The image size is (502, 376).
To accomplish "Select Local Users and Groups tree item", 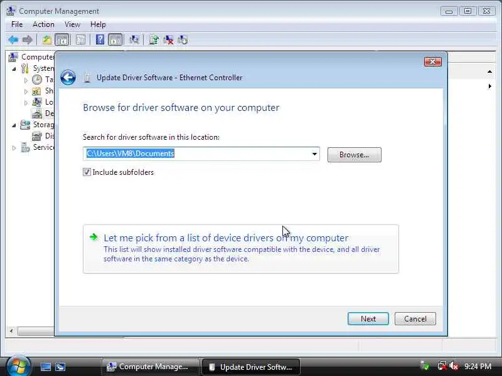I will (43, 102).
